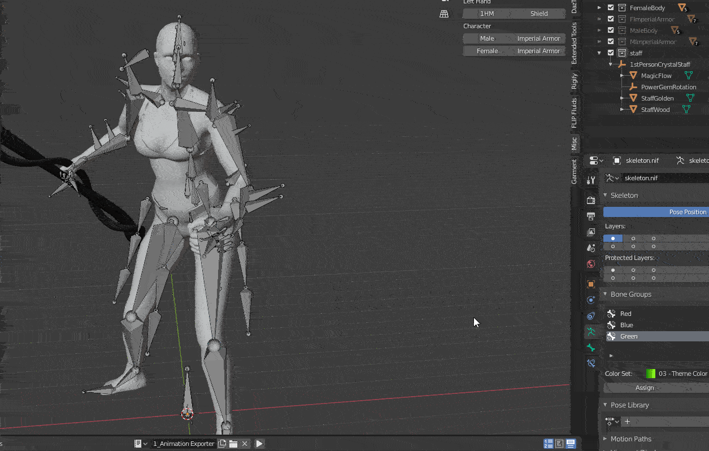Open the Scene properties icon

(591, 248)
